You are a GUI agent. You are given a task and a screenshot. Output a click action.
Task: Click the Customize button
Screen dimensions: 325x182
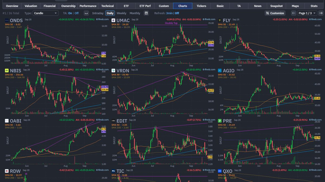coord(275,13)
